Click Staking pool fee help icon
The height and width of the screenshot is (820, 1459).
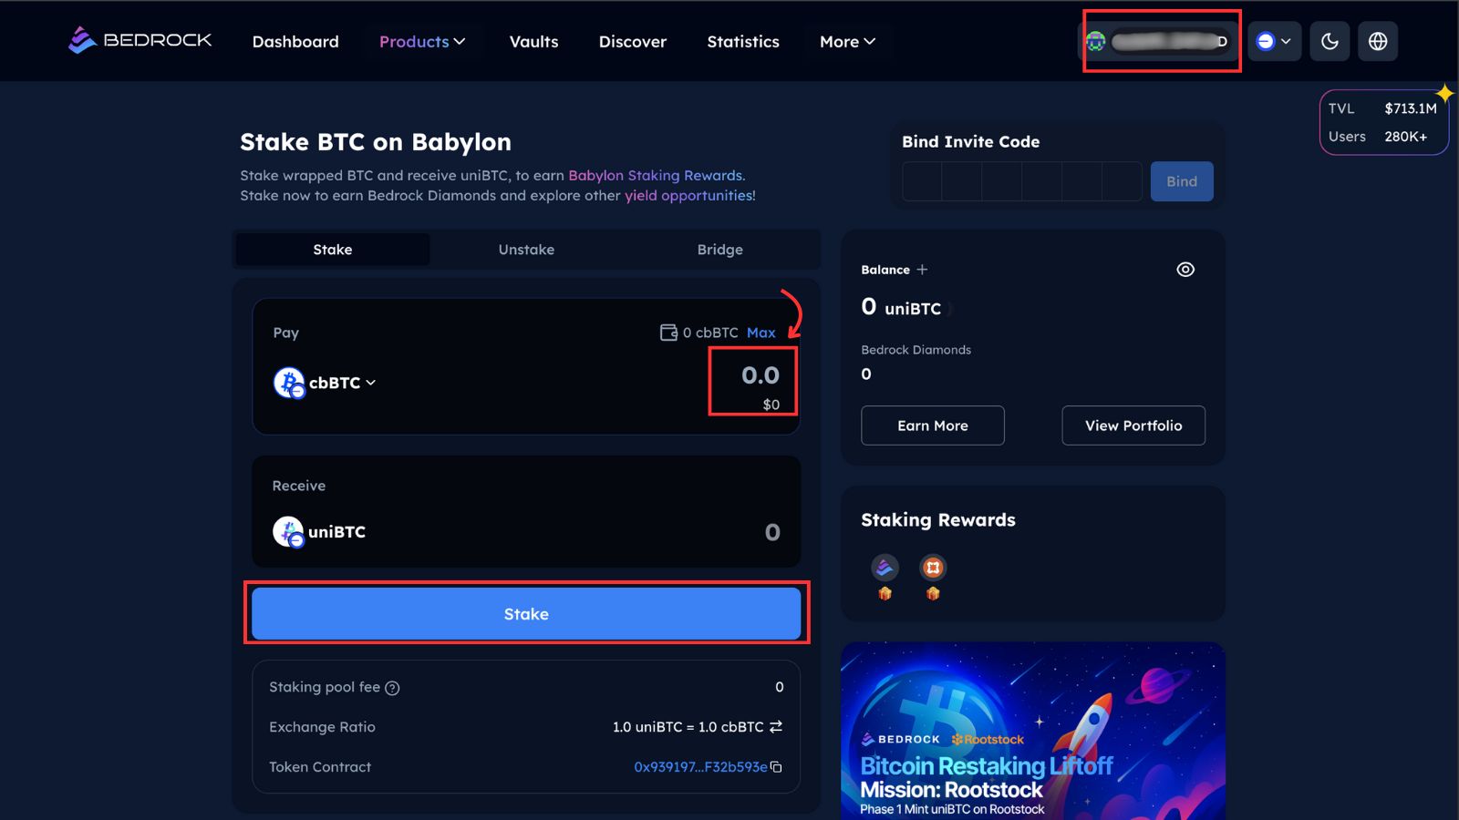click(392, 688)
